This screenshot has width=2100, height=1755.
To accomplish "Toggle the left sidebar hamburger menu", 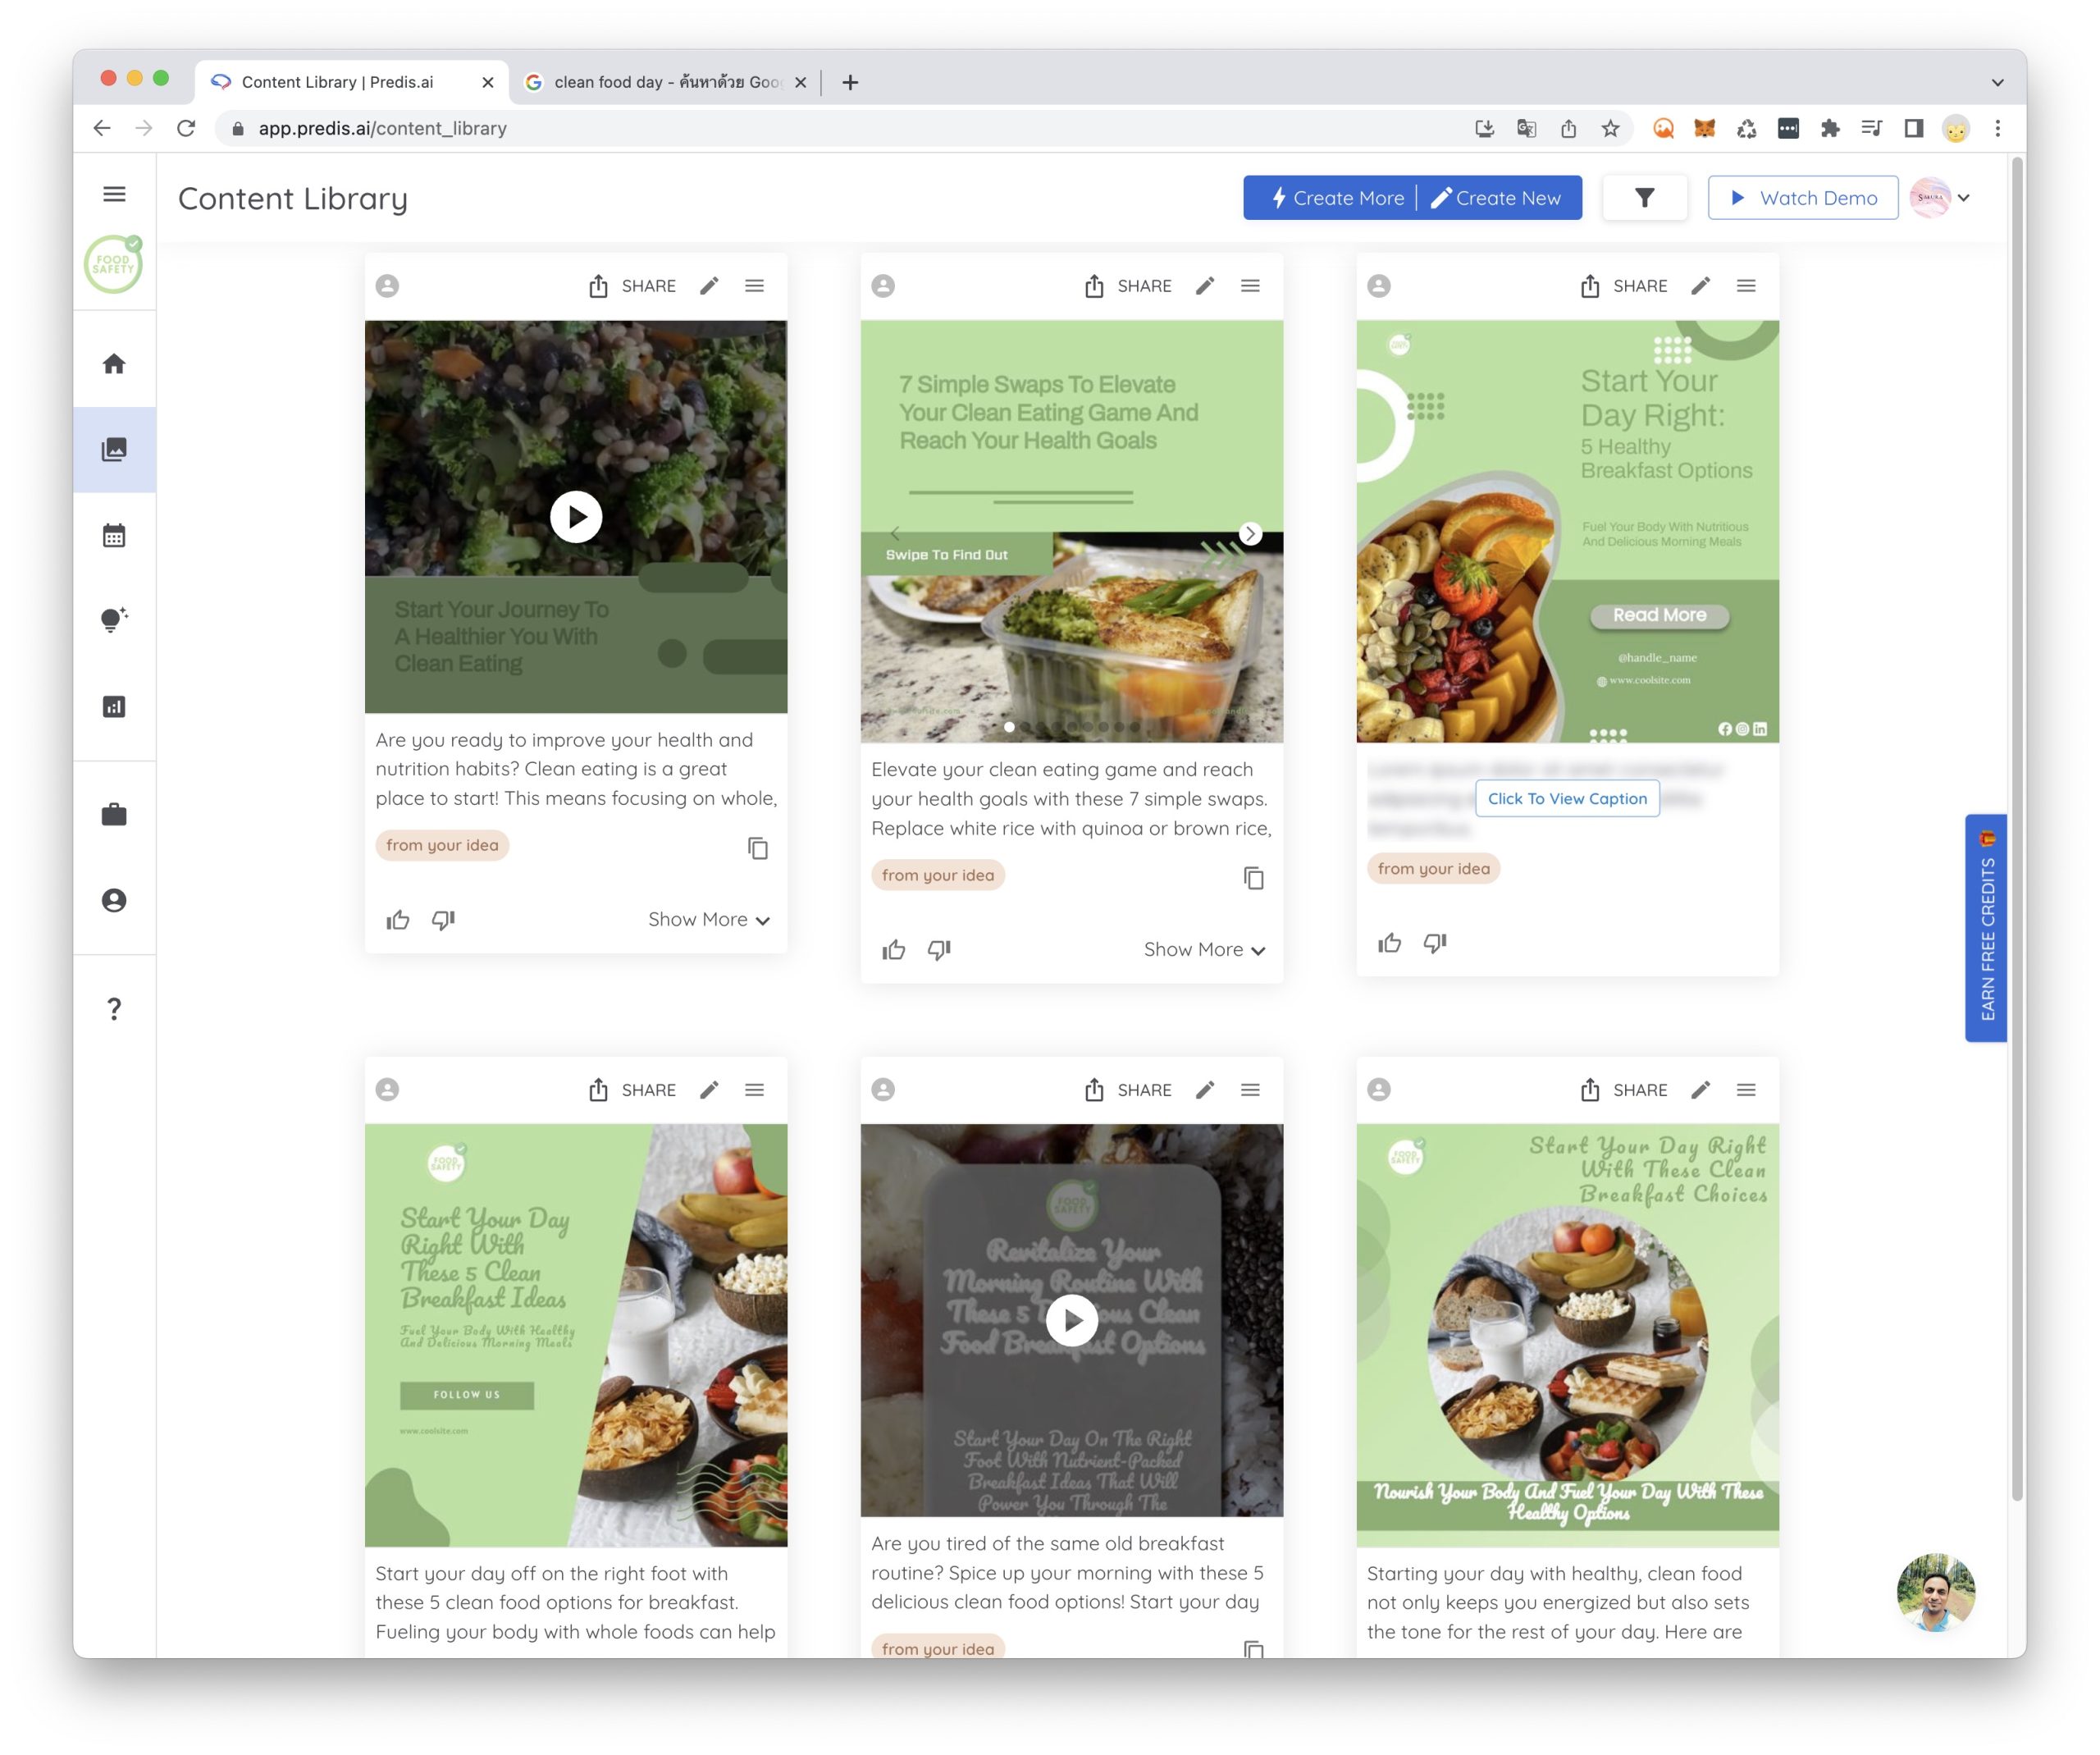I will point(114,194).
